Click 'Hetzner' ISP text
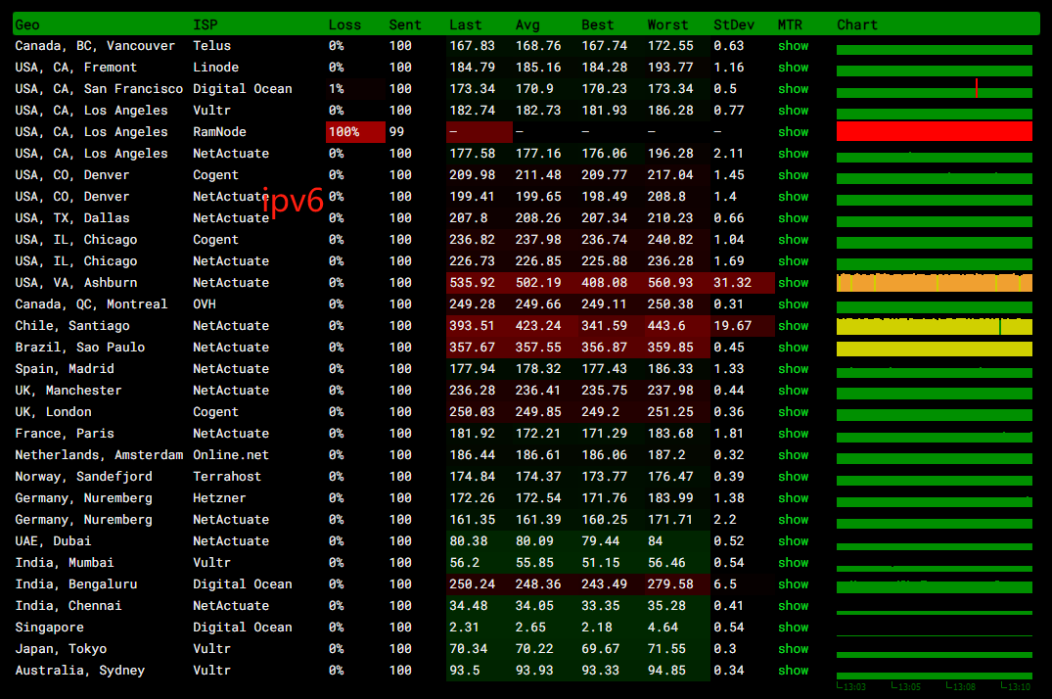The width and height of the screenshot is (1052, 699). (x=219, y=497)
